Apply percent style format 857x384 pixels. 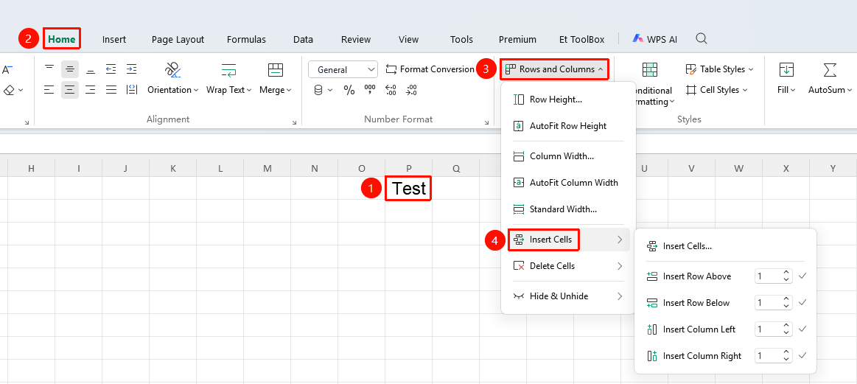tap(349, 90)
